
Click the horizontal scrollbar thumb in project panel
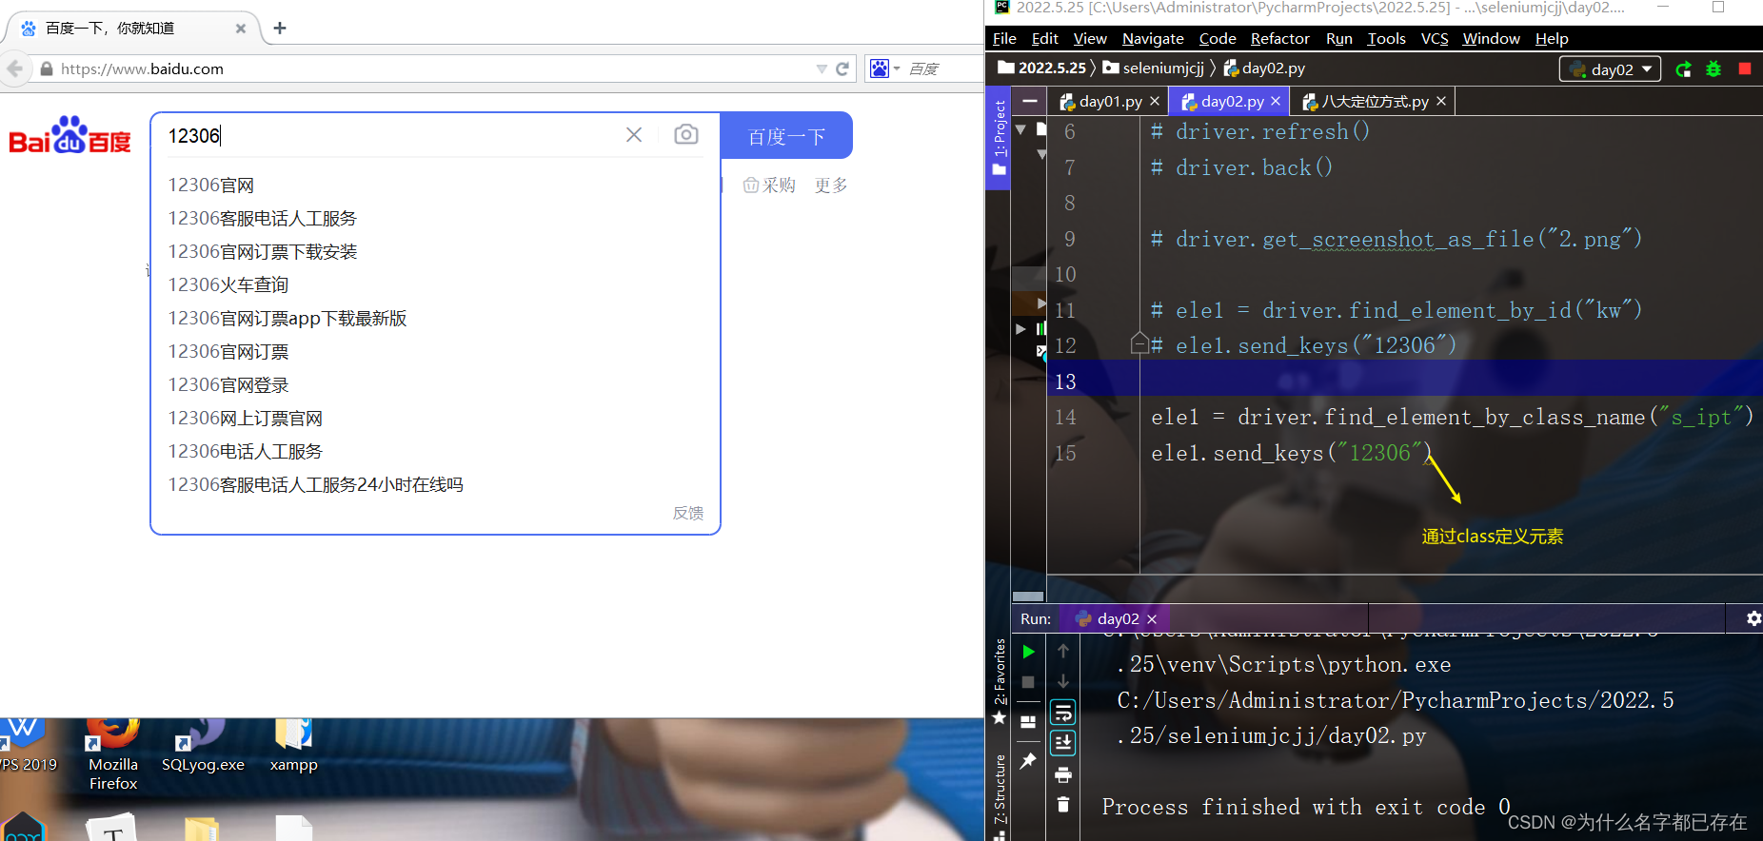tap(1027, 597)
